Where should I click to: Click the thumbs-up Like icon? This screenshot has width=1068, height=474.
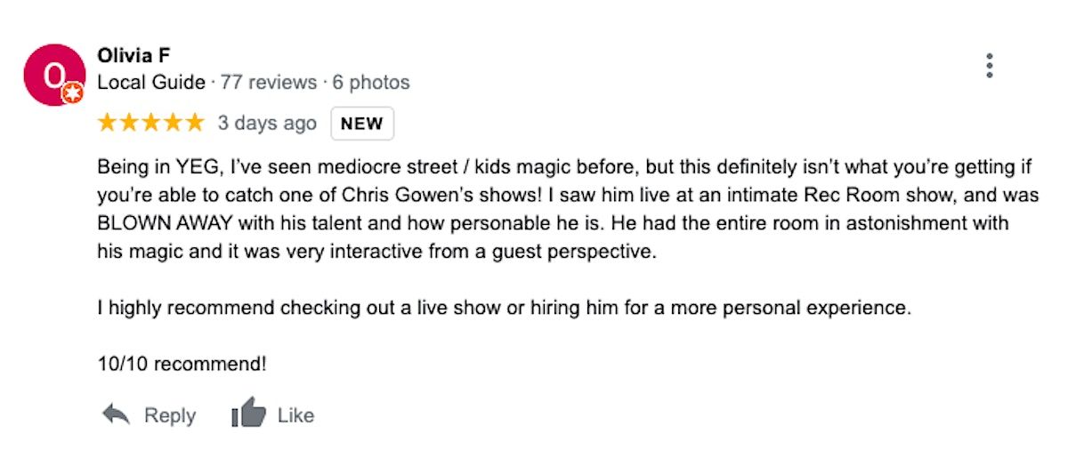coord(248,414)
